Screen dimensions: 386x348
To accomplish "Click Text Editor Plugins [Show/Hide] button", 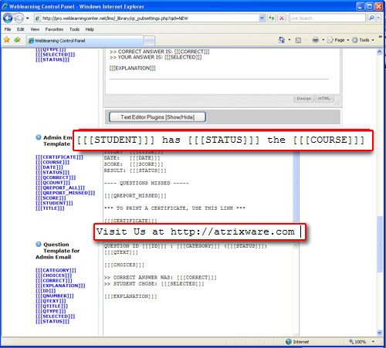I will [157, 117].
